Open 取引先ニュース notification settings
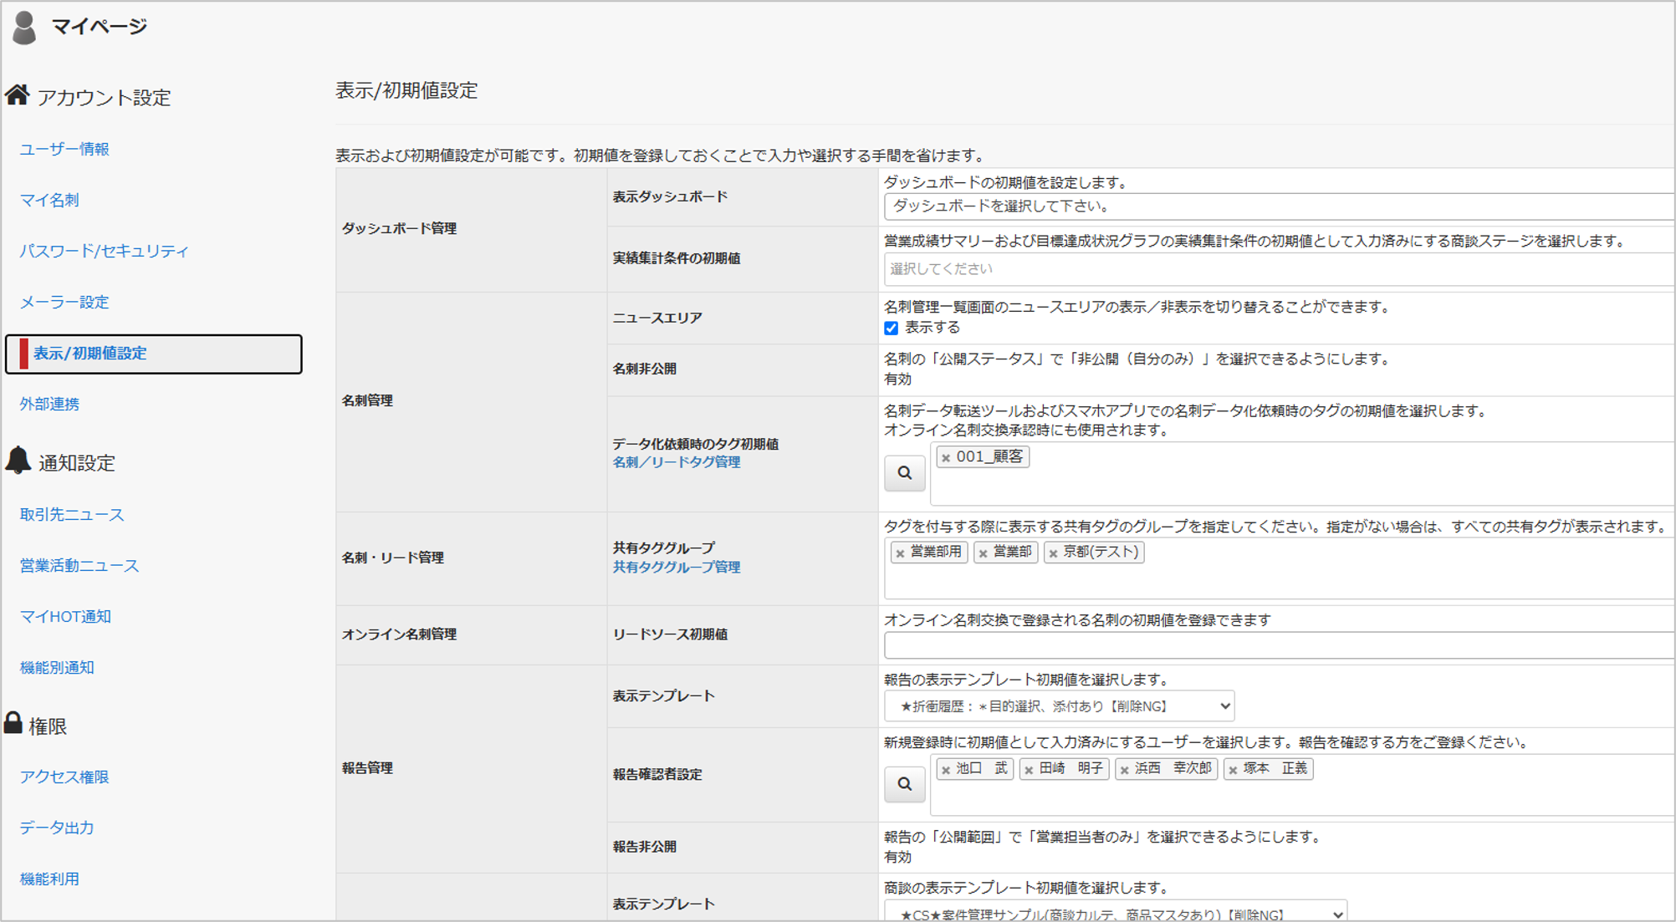The height and width of the screenshot is (922, 1676). (x=72, y=515)
